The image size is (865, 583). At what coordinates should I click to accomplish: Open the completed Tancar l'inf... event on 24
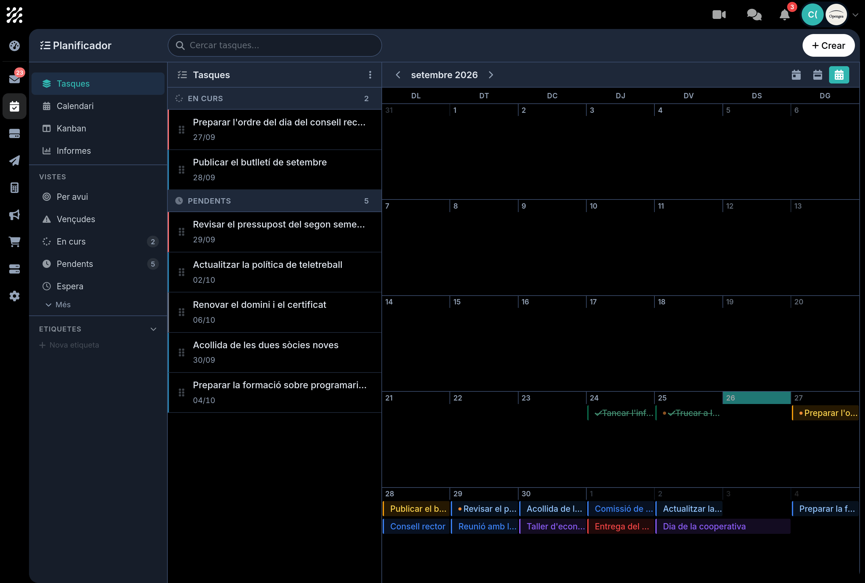(621, 413)
